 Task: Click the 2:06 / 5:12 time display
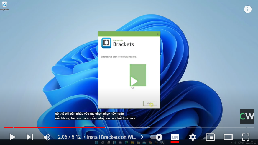click(69, 137)
